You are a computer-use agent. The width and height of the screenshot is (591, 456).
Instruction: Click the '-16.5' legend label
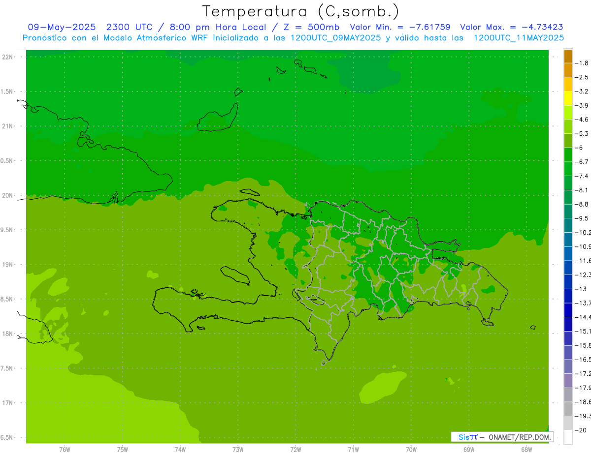(x=583, y=360)
